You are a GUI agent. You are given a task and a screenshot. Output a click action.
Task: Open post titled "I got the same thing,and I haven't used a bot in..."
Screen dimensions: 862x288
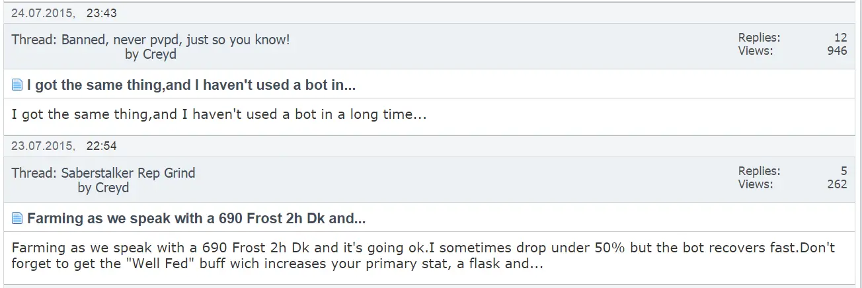192,85
